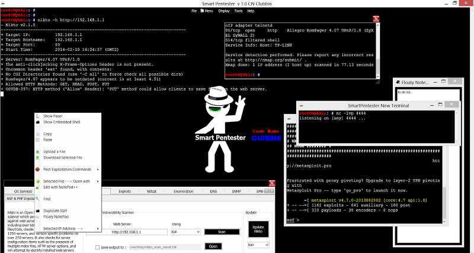
Task: Click the Floaty NotePad icon in context menu
Action: (x=37, y=217)
